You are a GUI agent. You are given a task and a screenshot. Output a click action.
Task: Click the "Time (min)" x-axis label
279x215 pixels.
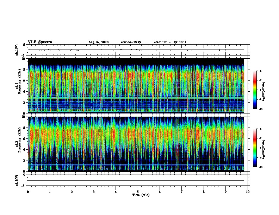click(141, 195)
